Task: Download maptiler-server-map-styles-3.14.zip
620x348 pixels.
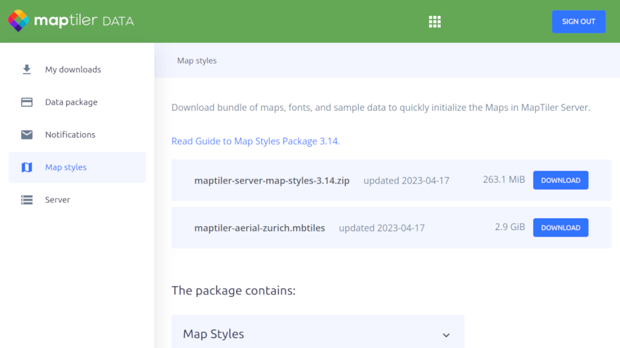Action: 560,180
